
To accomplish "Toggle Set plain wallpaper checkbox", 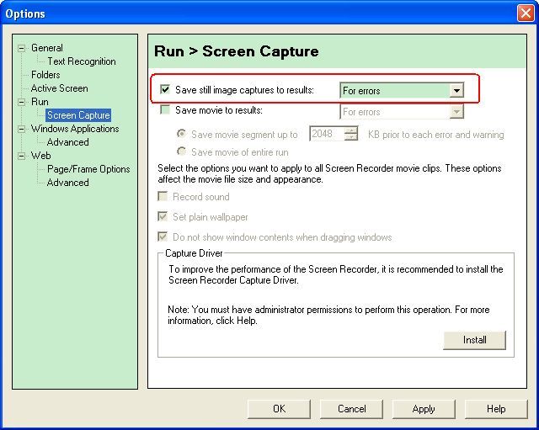I will click(x=163, y=217).
